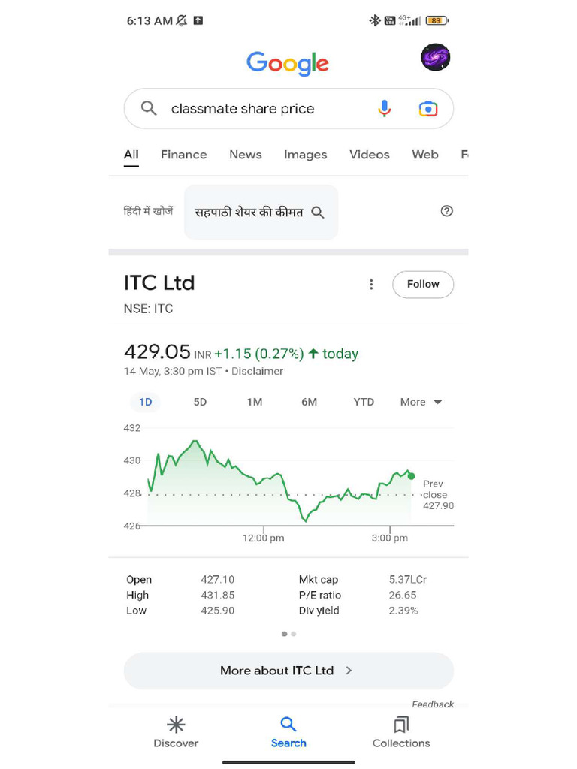Image resolution: width=577 pixels, height=769 pixels.
Task: Open the Google account profile picture
Action: point(436,58)
